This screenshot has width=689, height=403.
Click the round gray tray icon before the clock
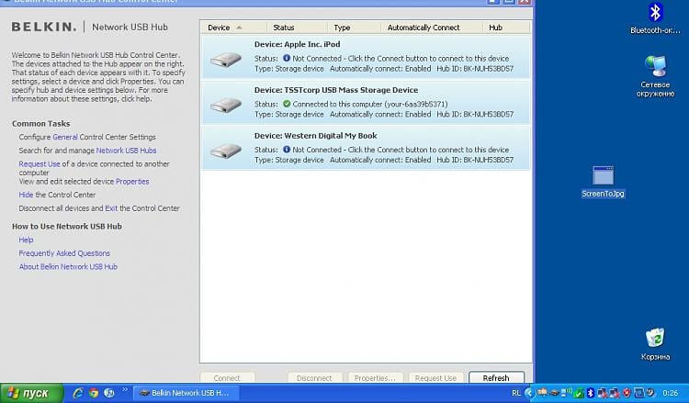coord(650,393)
